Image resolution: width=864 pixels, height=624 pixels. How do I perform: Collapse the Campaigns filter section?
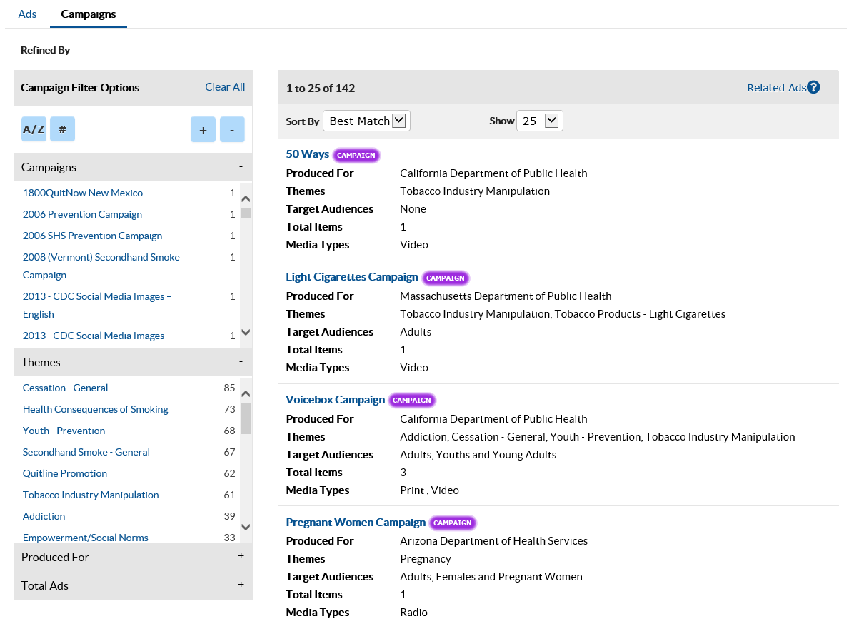pos(241,166)
